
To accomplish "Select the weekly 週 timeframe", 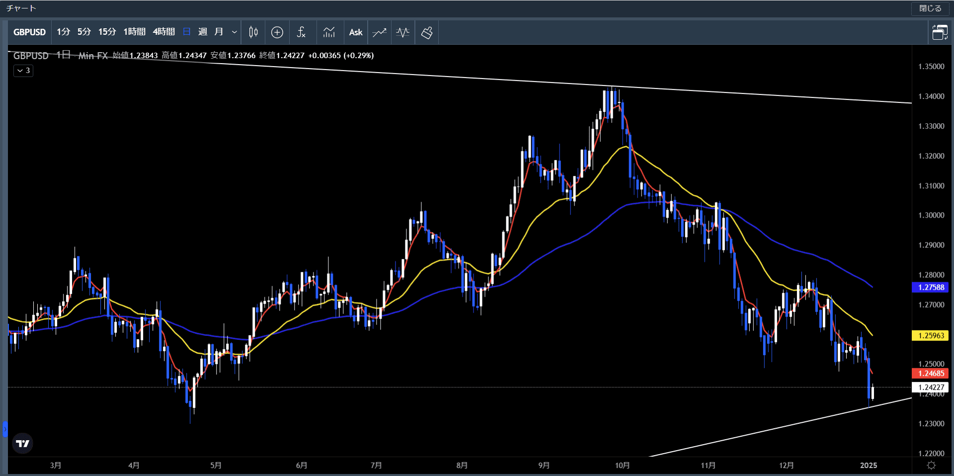I will click(x=203, y=32).
